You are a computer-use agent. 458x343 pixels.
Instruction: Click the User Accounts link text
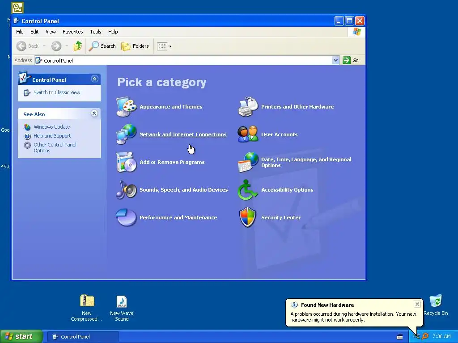pyautogui.click(x=280, y=134)
